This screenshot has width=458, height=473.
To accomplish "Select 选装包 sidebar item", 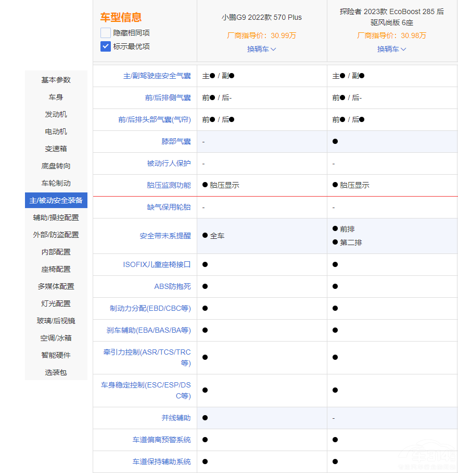I will [56, 372].
